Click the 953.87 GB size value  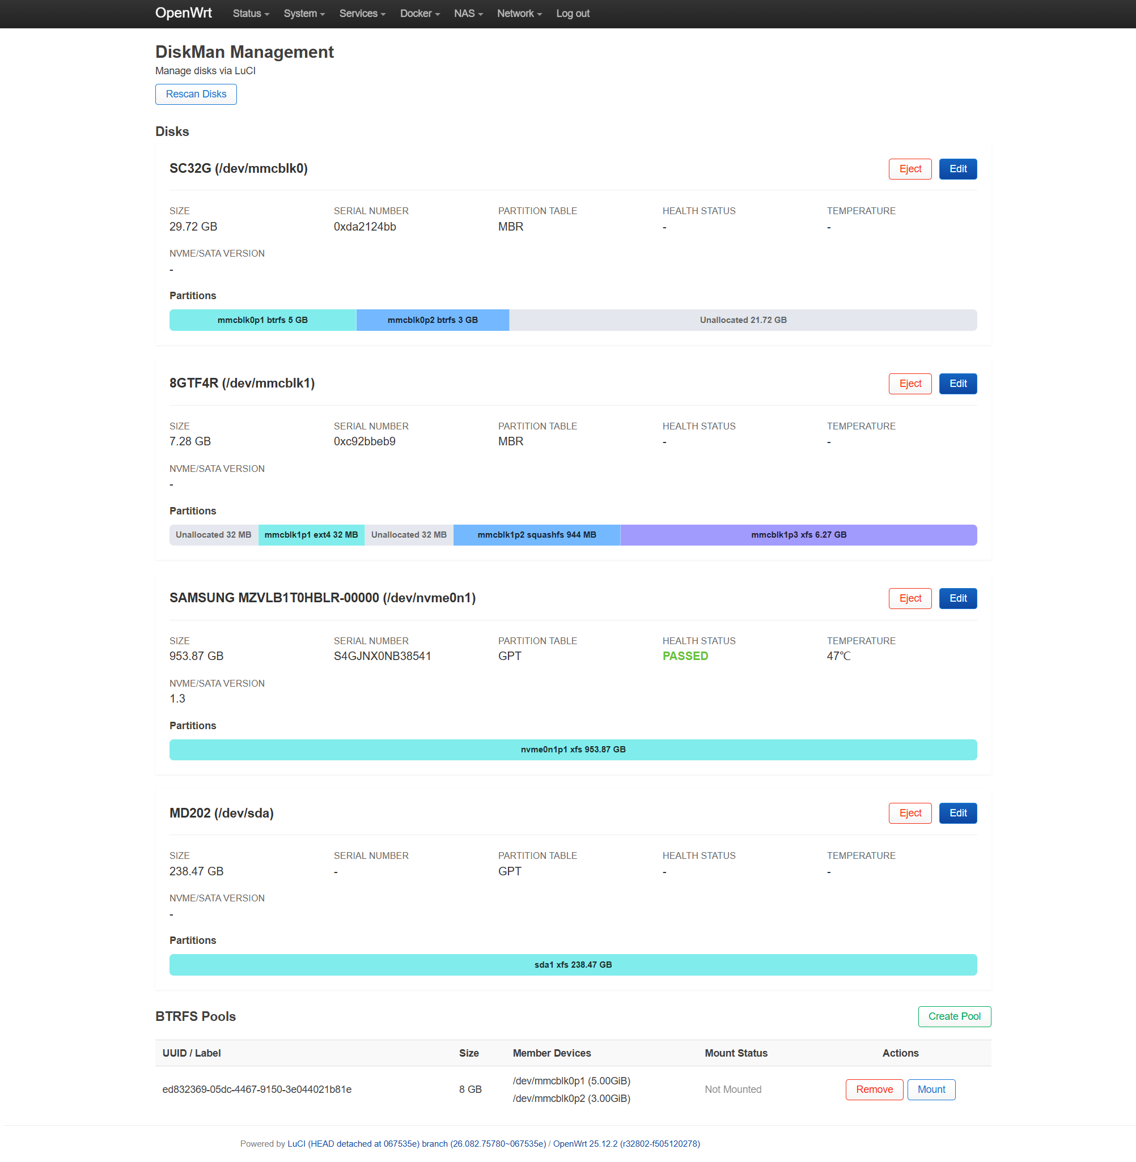(196, 656)
